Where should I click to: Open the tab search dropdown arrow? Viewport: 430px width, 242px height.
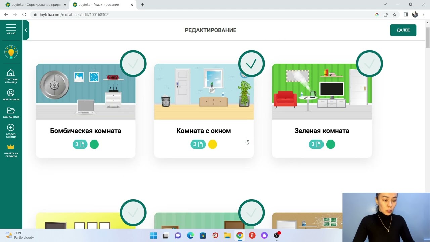(385, 4)
